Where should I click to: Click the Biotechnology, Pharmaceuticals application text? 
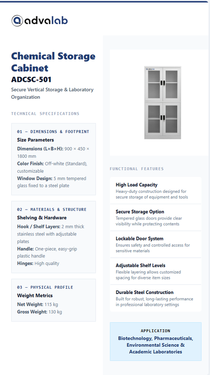point(155,345)
